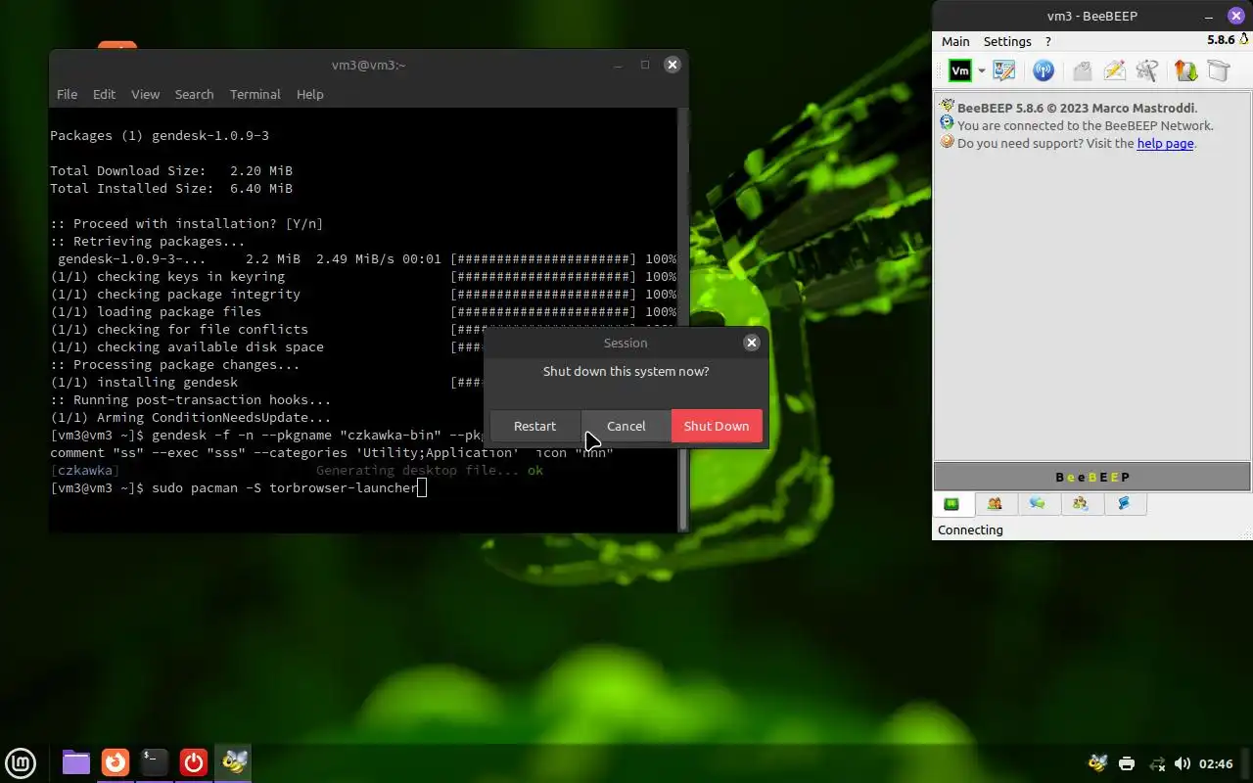This screenshot has width=1253, height=783.
Task: Open the Edit menu in terminal
Action: tap(104, 94)
